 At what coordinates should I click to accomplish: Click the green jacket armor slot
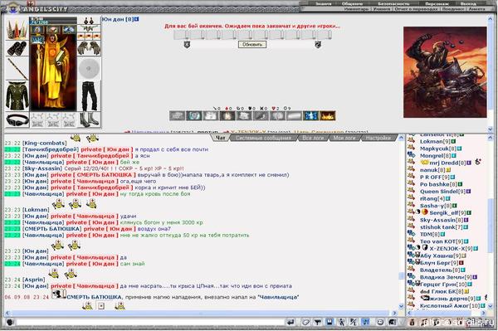pyautogui.click(x=17, y=96)
